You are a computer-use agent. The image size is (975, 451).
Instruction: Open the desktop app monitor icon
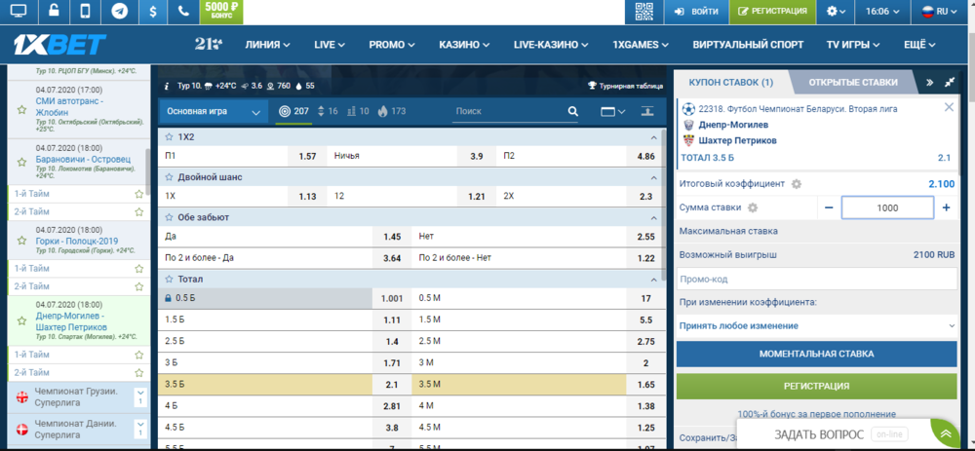[19, 11]
